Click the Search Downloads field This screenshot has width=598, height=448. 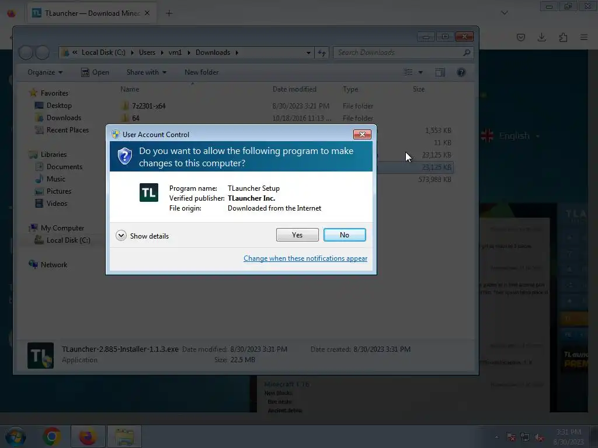[x=404, y=52]
